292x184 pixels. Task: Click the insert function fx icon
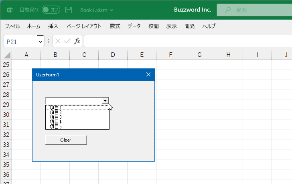[77, 41]
